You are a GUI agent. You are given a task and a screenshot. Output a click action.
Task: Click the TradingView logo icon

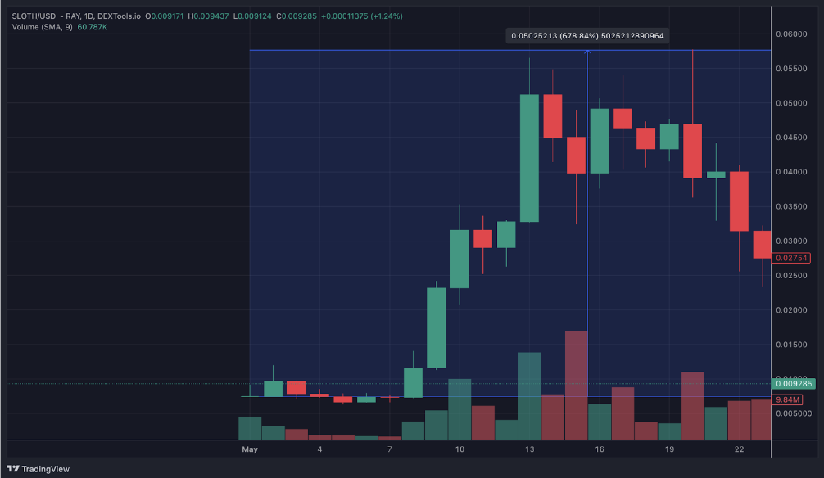(13, 468)
